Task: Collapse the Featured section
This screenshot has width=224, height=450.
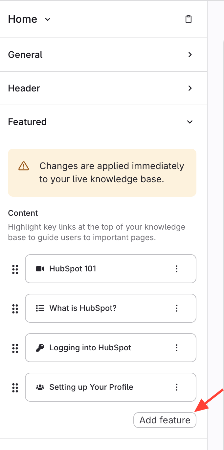Action: (190, 122)
